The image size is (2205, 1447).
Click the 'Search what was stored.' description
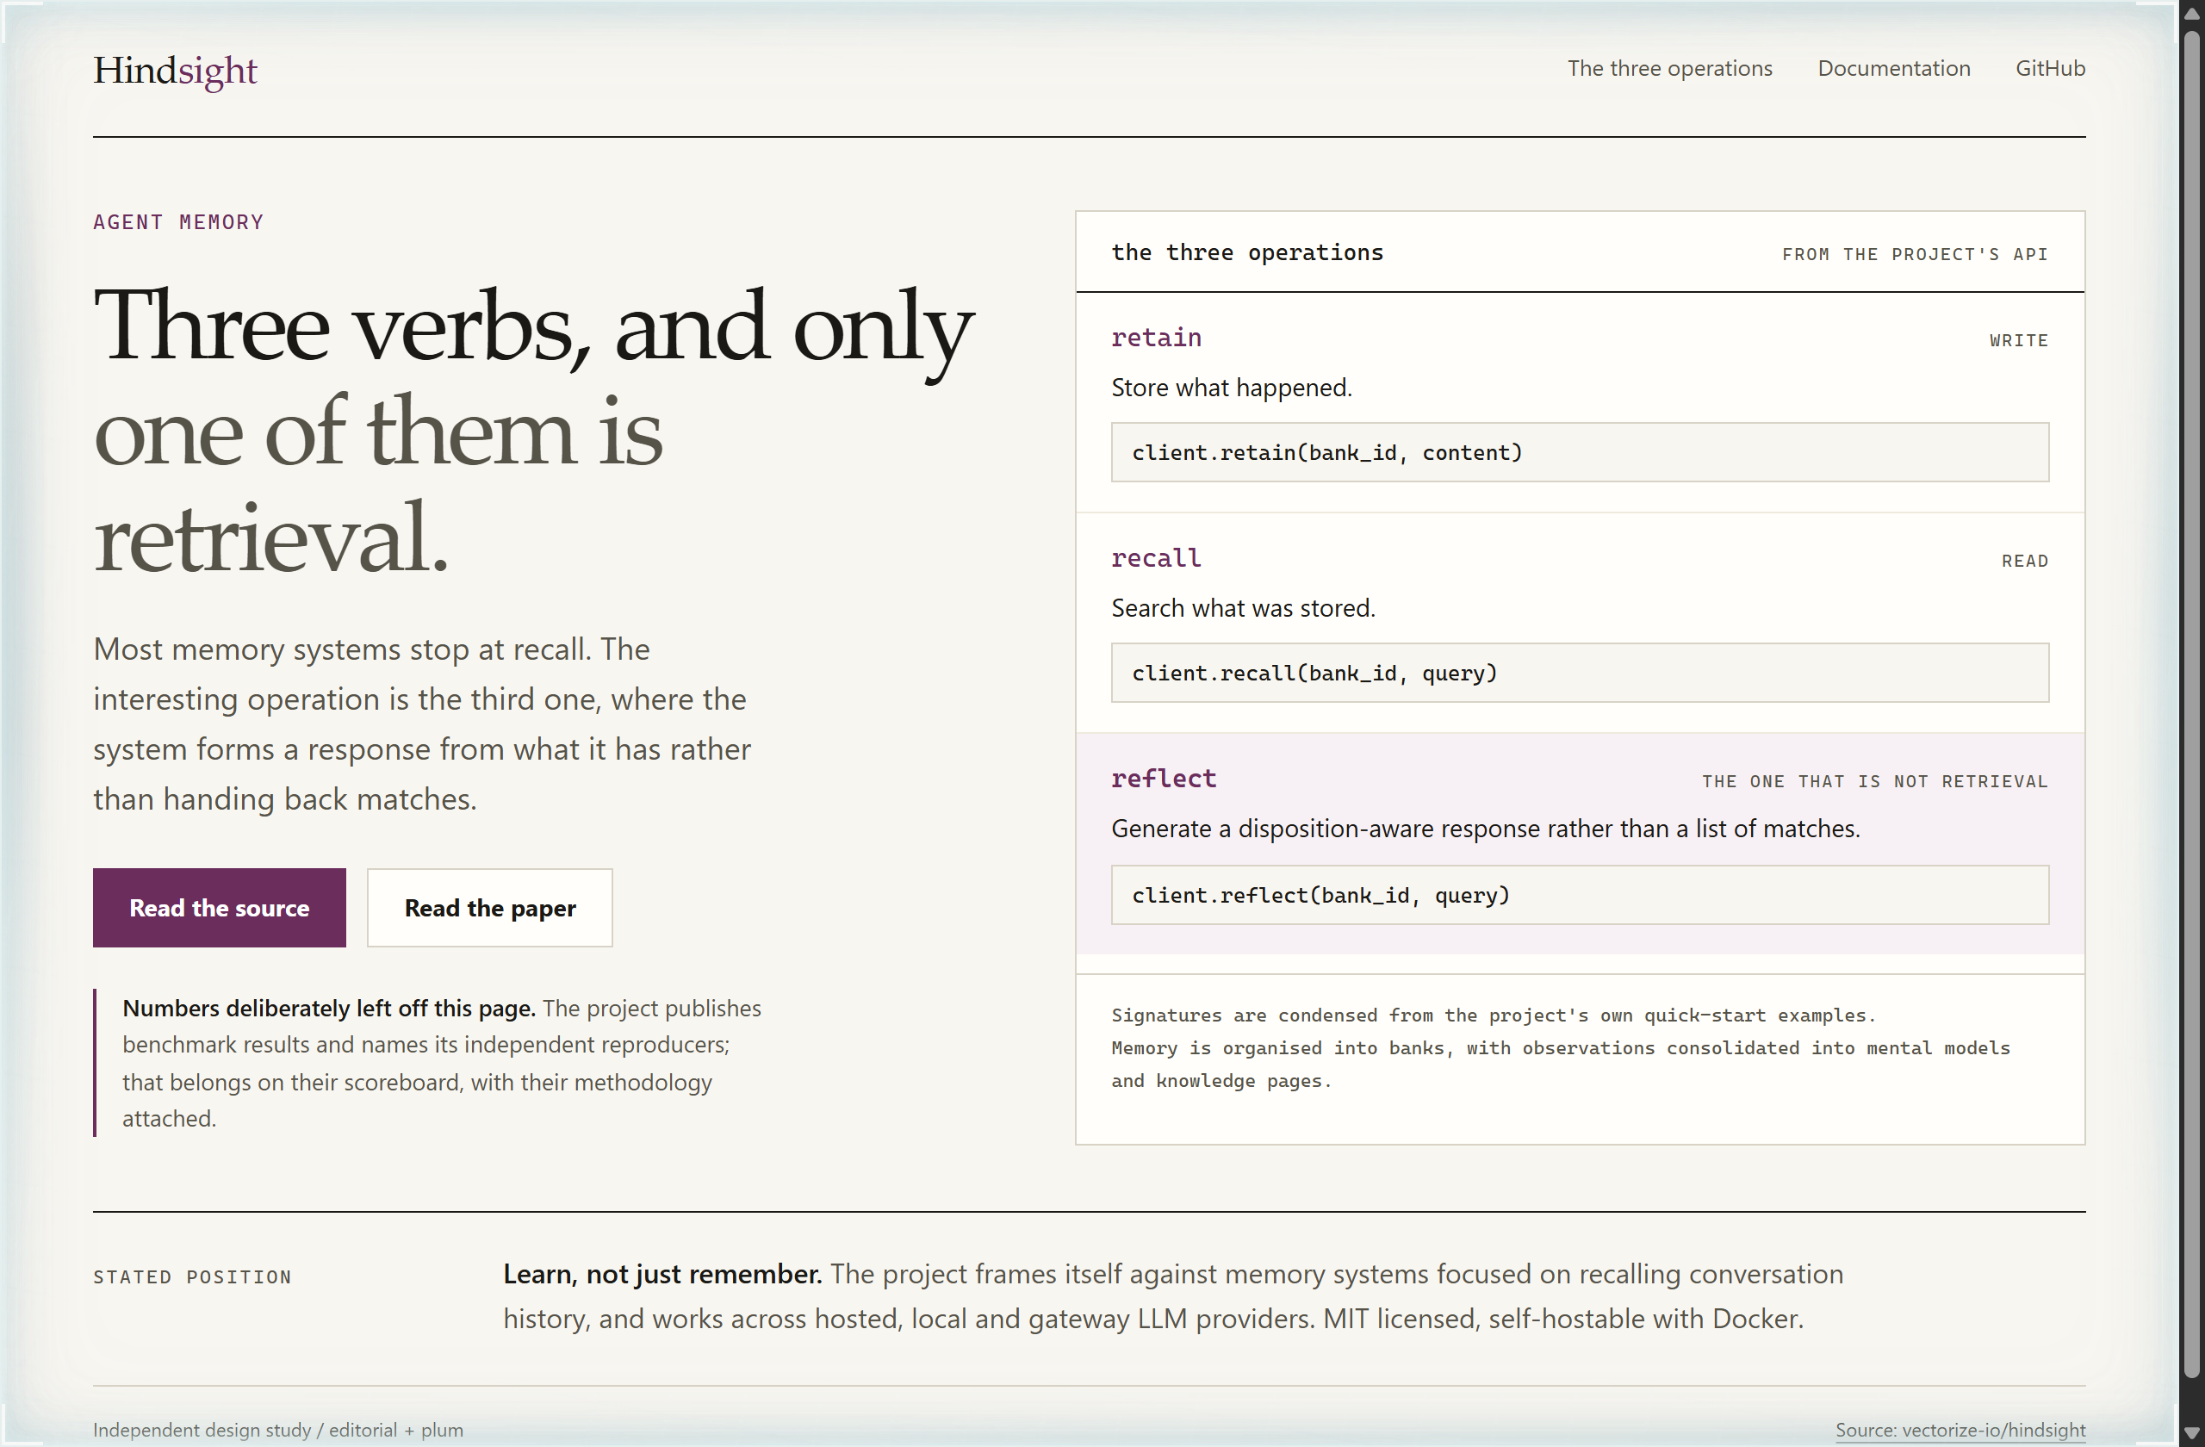pos(1243,609)
